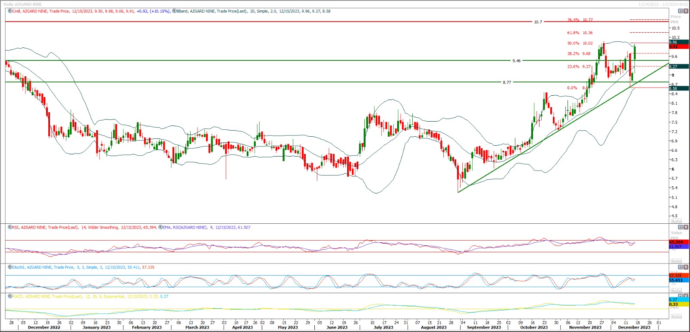
Task: Click the red 65.394 RSI value tag
Action: point(679,242)
